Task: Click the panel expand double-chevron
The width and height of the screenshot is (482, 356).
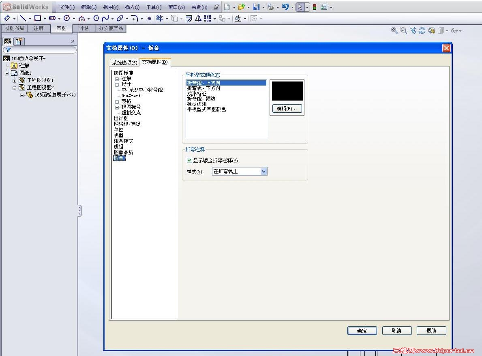Action: (x=73, y=41)
